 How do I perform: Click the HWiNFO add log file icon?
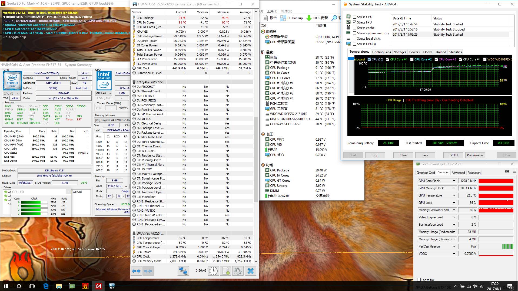(x=225, y=271)
